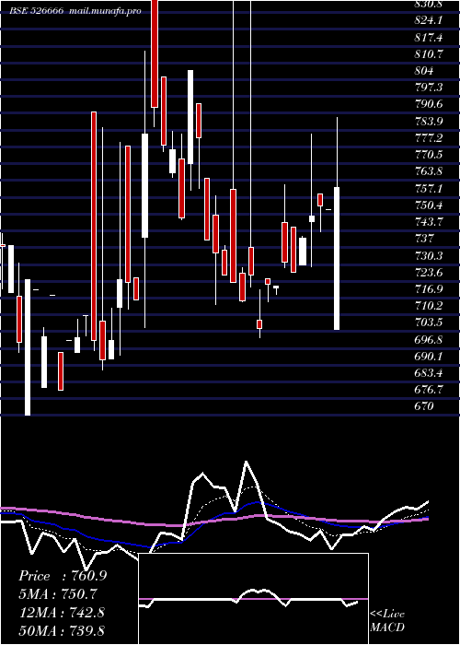Click the BSE 526666 ticker label
The height and width of the screenshot is (645, 460).
37,11
